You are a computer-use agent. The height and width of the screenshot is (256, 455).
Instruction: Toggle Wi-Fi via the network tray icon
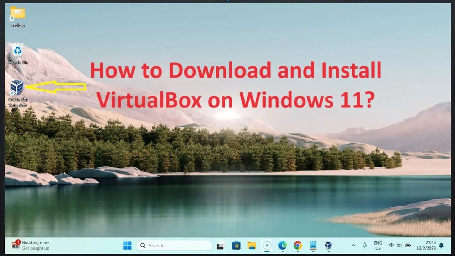click(x=391, y=245)
